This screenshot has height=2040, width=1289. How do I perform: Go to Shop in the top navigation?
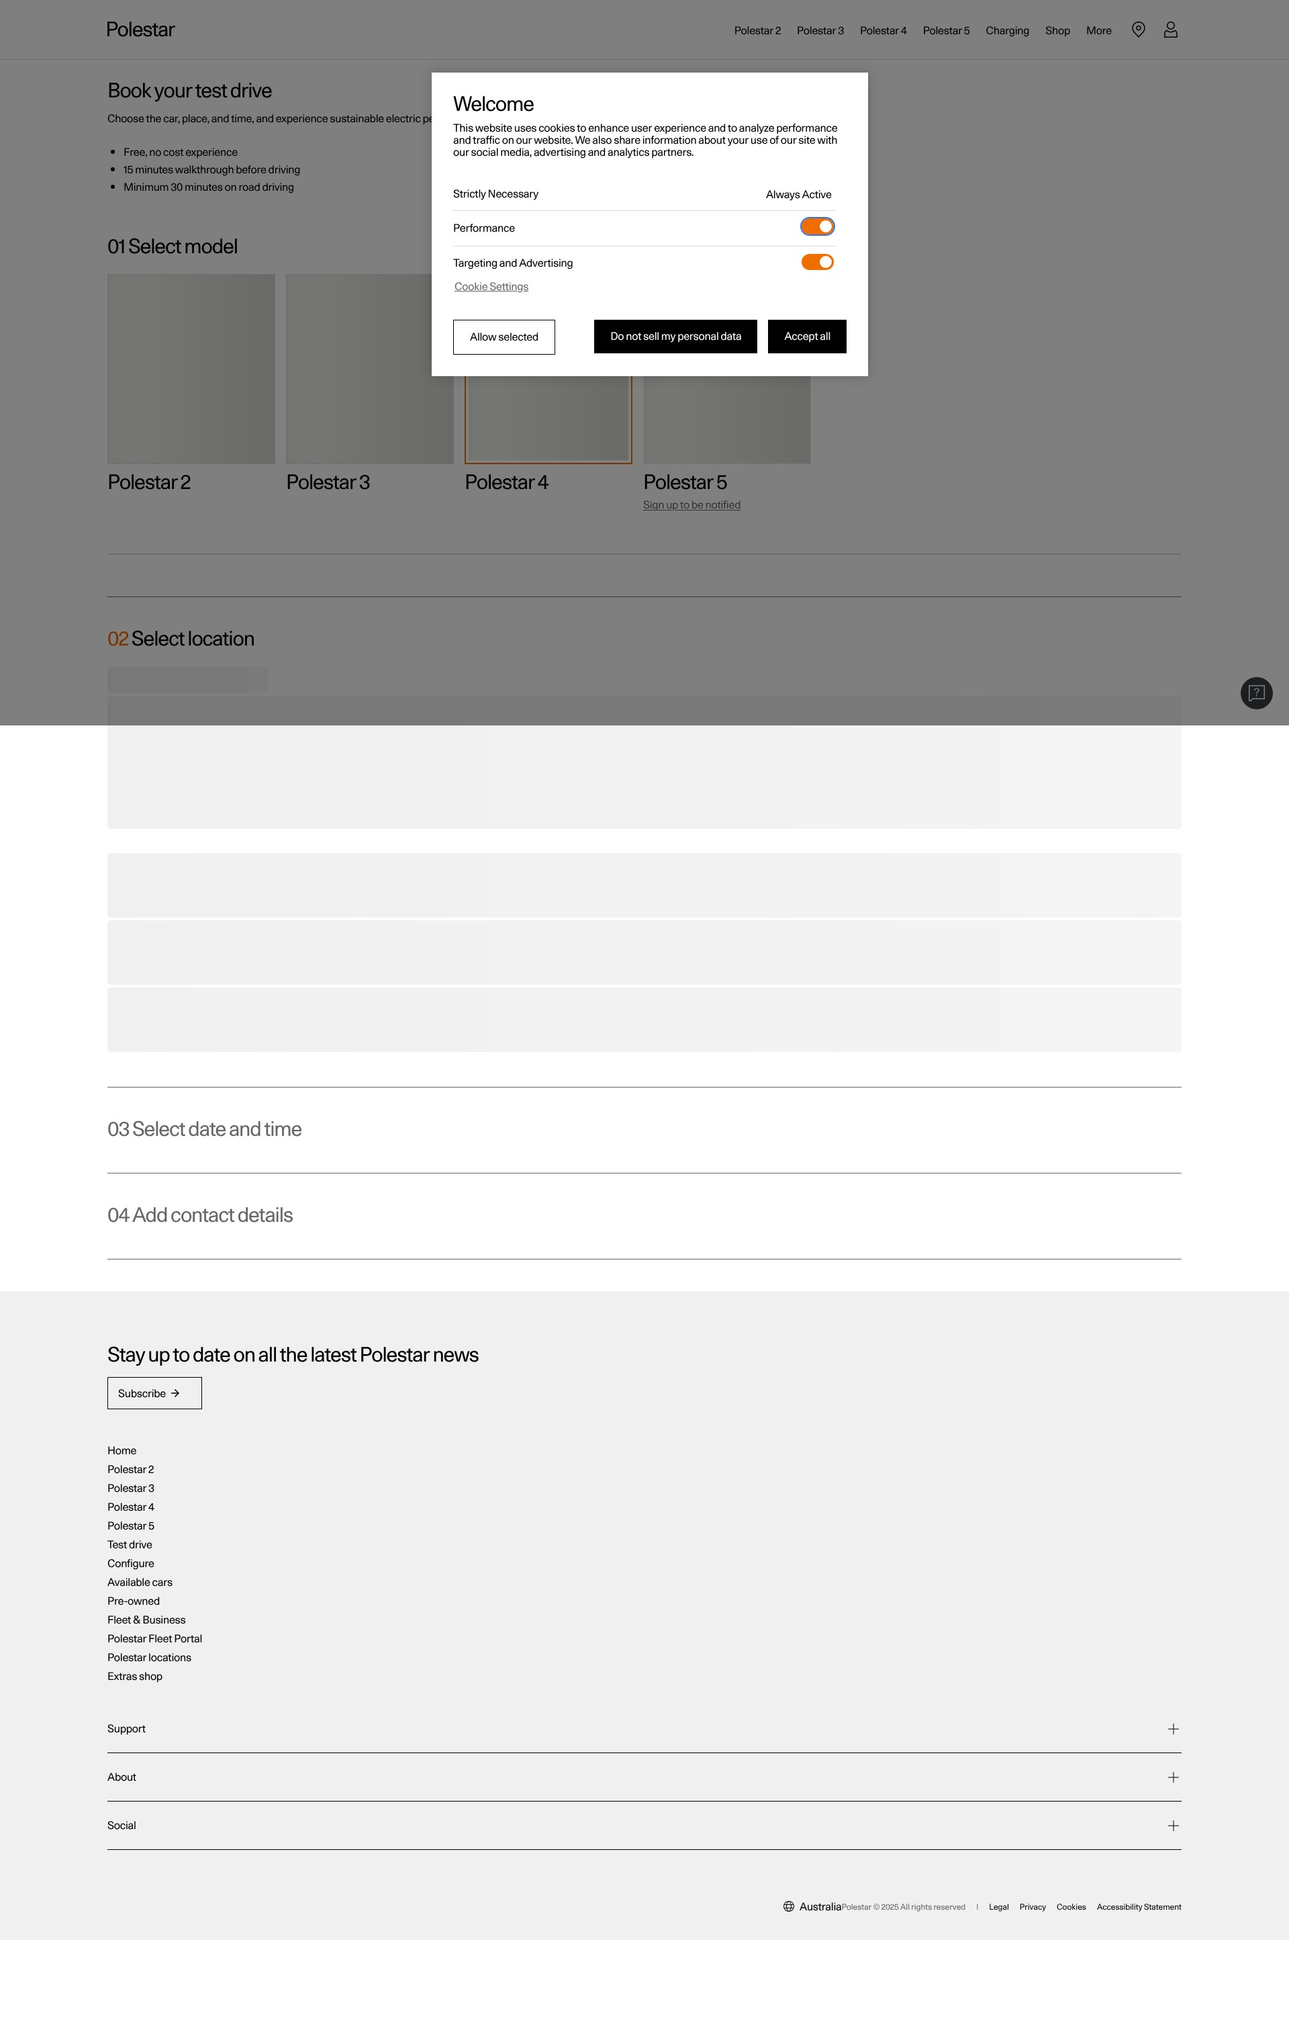point(1057,30)
